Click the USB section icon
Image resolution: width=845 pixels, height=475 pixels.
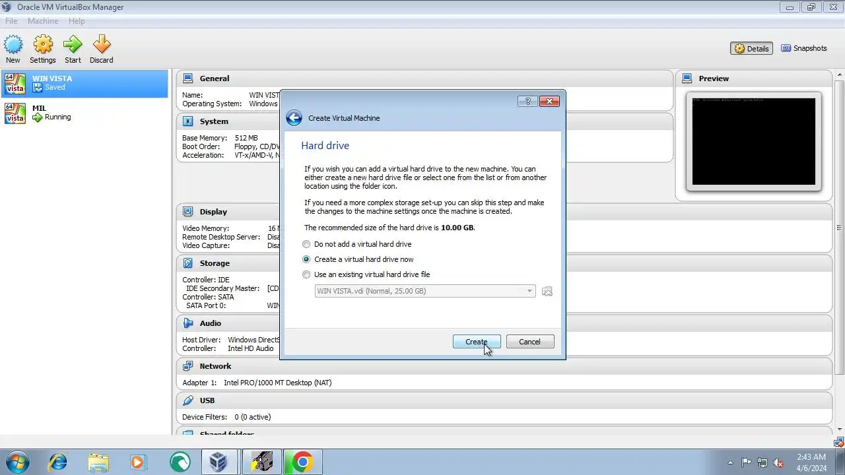187,400
